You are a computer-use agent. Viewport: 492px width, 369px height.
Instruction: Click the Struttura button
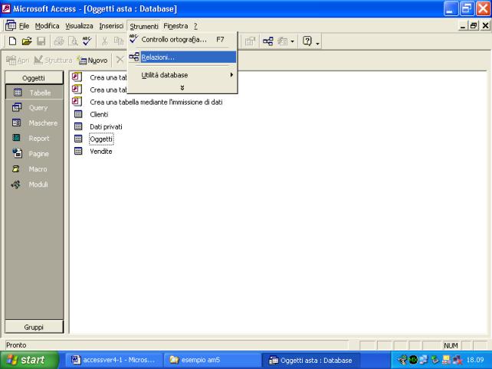(x=53, y=60)
